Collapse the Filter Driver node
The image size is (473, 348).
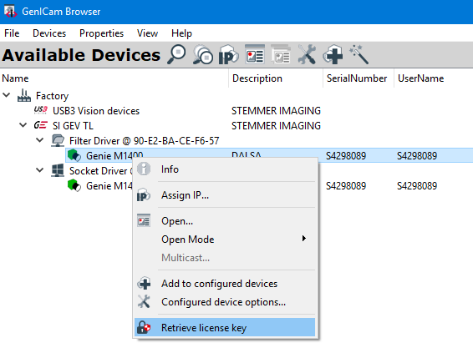[x=39, y=140]
